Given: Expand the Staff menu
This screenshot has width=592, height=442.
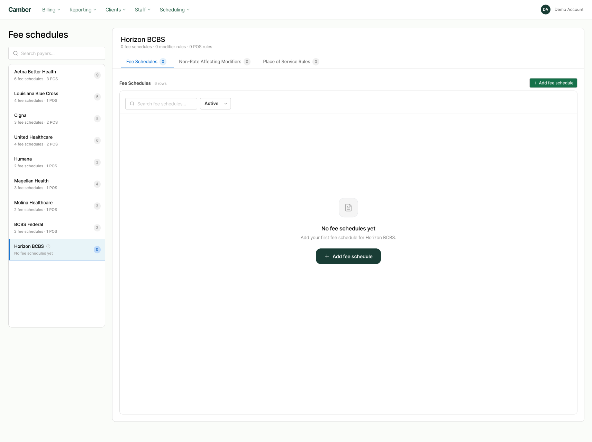Looking at the screenshot, I should [x=143, y=10].
